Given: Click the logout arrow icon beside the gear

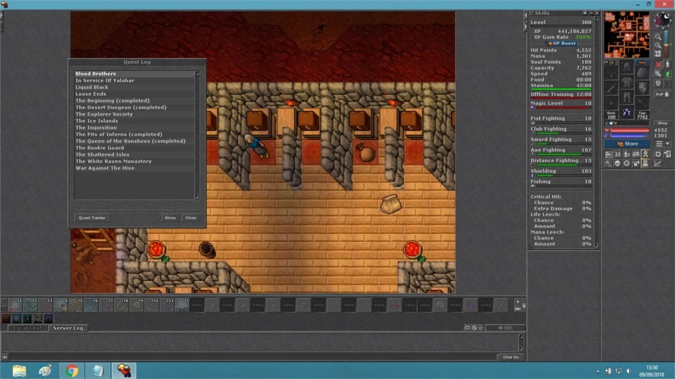Looking at the screenshot, I should tap(667, 154).
